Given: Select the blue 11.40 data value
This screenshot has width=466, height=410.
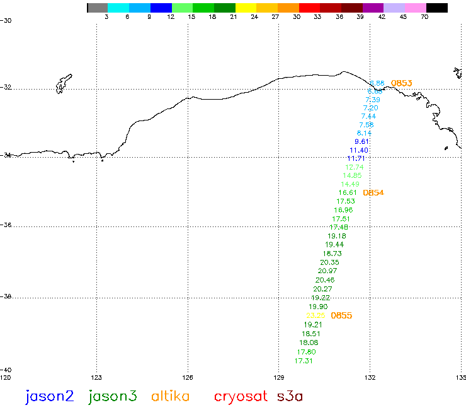Looking at the screenshot, I should point(359,150).
